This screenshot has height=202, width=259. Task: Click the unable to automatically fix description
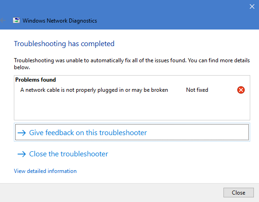(132, 64)
